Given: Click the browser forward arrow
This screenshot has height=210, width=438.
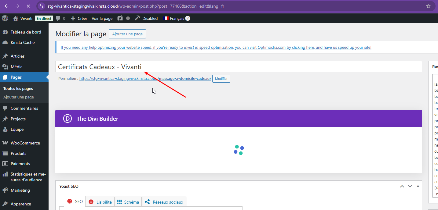Looking at the screenshot, I should 17,6.
